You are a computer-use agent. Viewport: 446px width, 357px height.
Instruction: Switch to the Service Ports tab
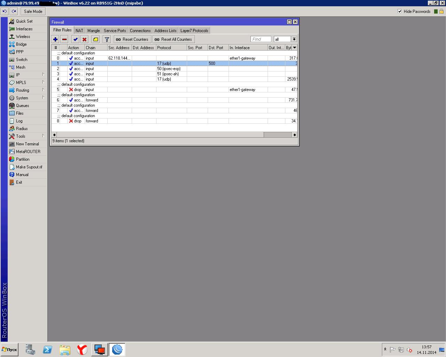pos(115,31)
